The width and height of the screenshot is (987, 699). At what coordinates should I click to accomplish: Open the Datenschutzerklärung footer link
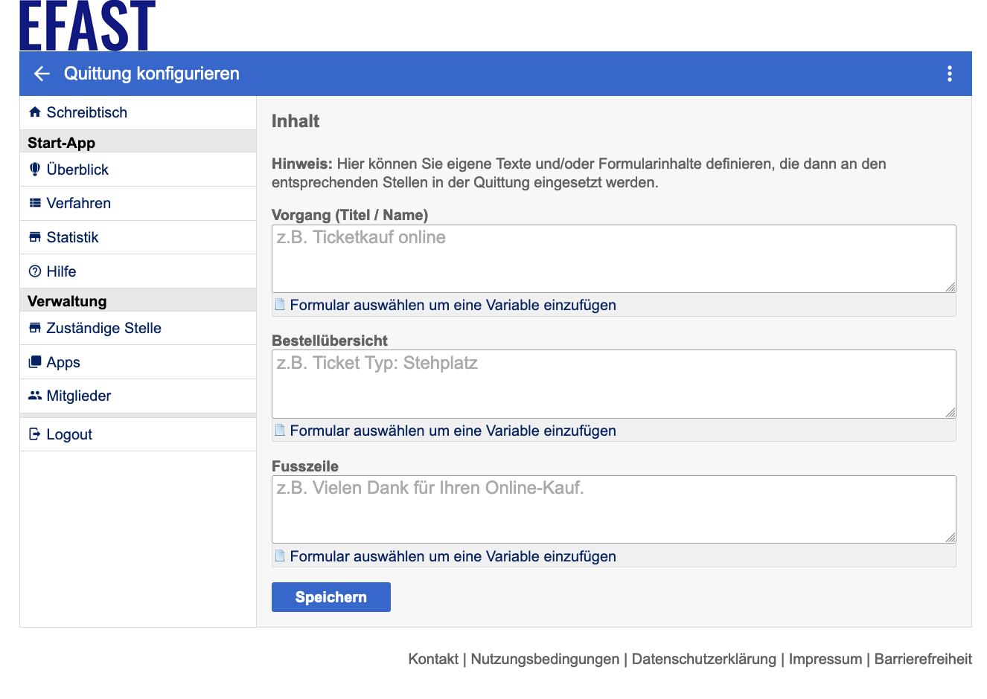[x=703, y=659]
